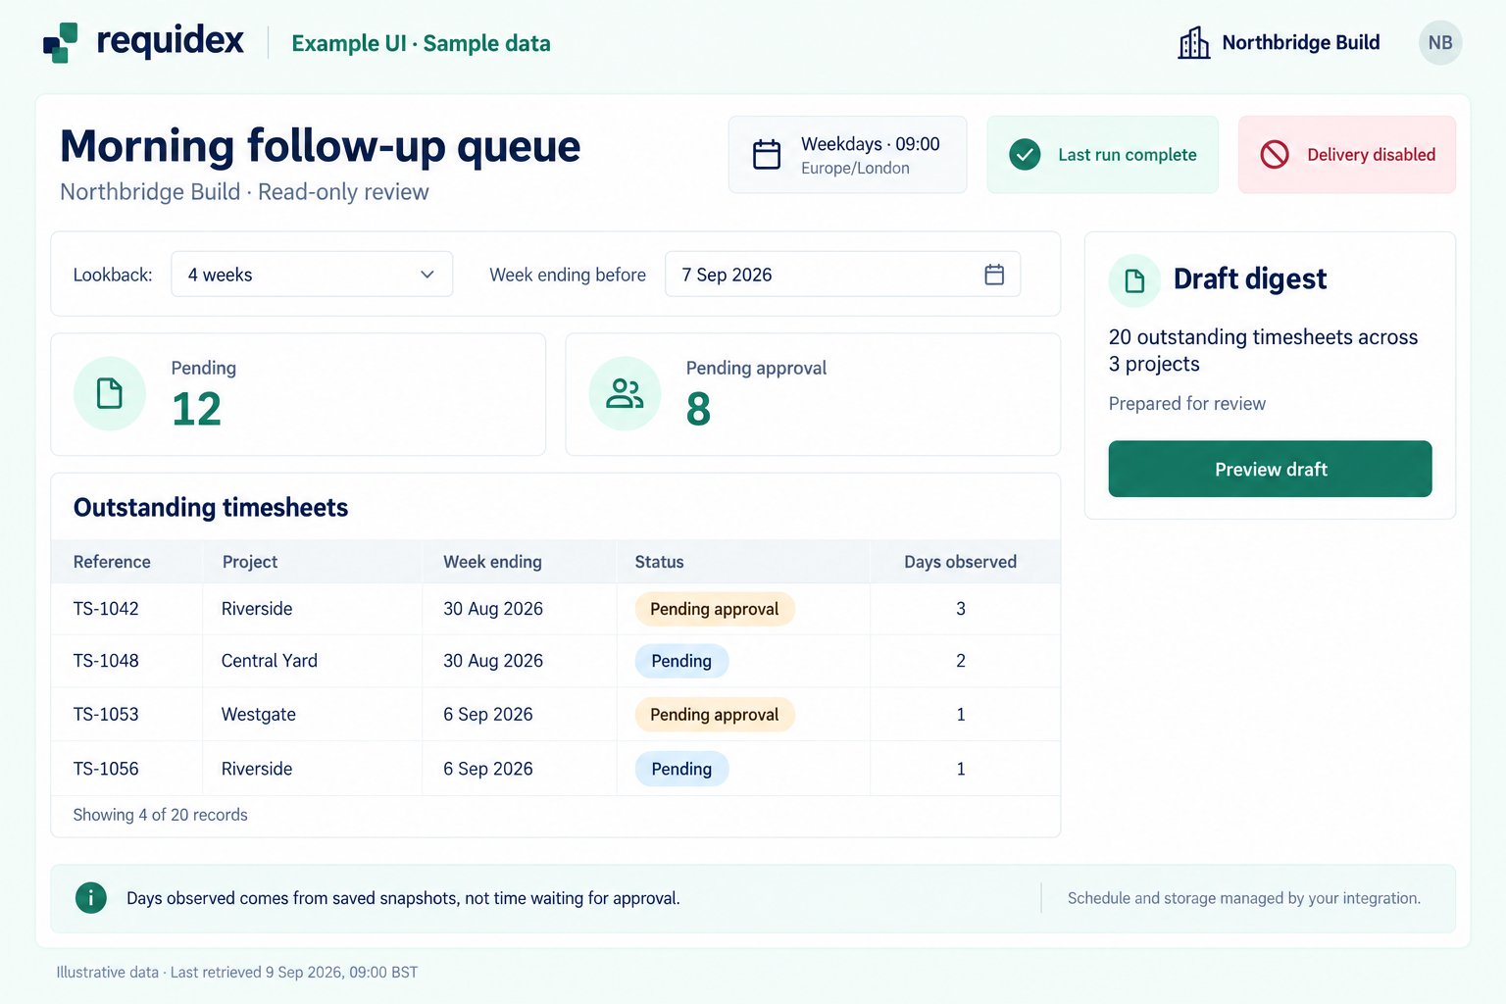
Task: Click the info icon in the footer note
Action: point(91,897)
